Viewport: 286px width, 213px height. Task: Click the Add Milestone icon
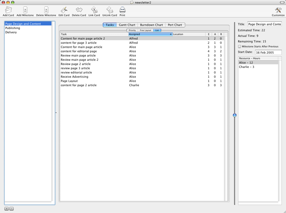[25, 10]
